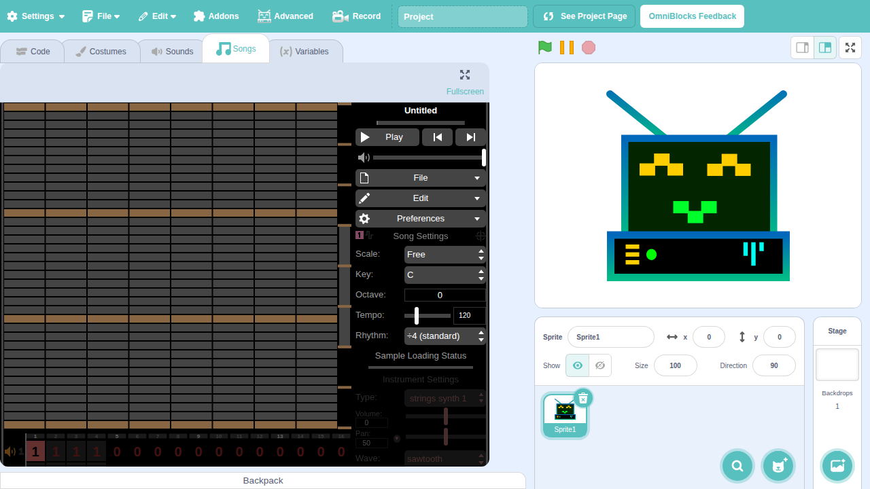This screenshot has height=489, width=870.
Task: Click the sprite Size field
Action: pos(676,365)
